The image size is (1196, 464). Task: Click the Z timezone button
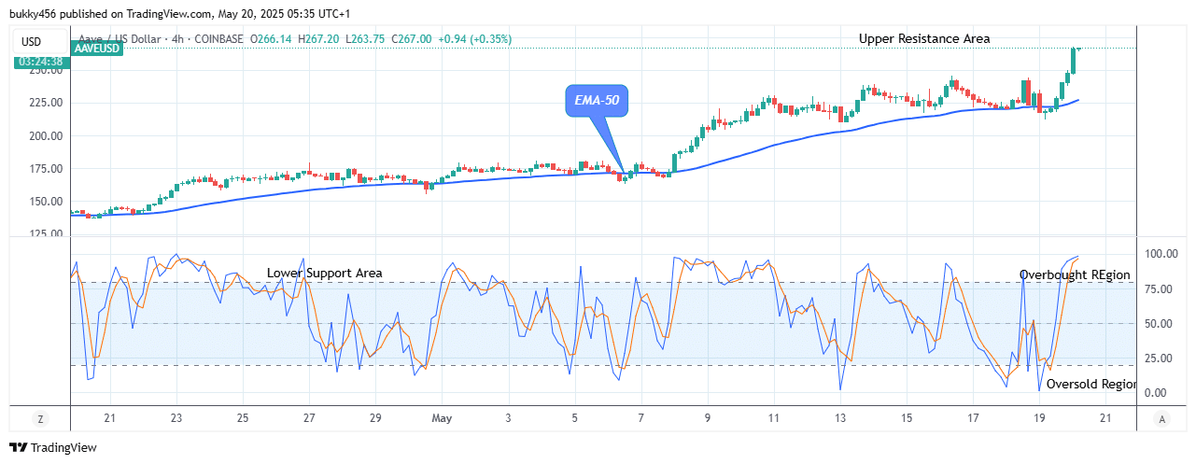tap(40, 419)
